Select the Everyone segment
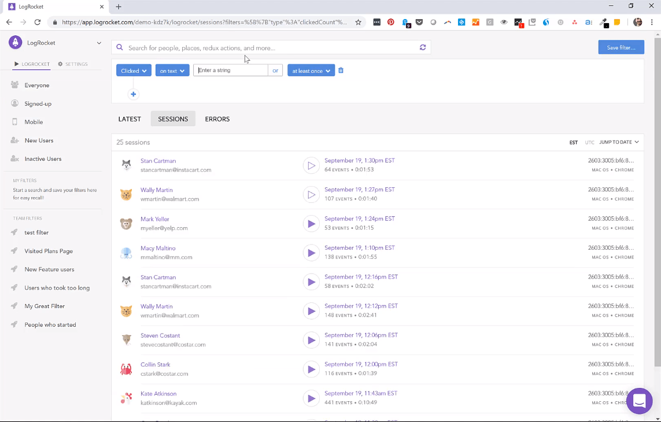Screen dimensions: 661x422 pyautogui.click(x=36, y=85)
